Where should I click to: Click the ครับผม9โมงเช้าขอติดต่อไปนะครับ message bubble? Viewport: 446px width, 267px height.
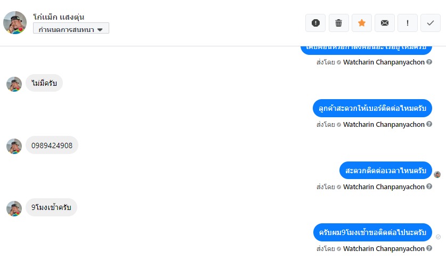[372, 233]
